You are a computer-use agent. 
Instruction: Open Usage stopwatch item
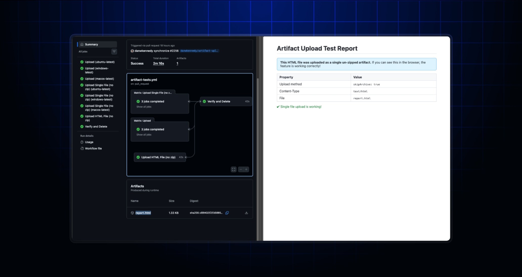[89, 142]
